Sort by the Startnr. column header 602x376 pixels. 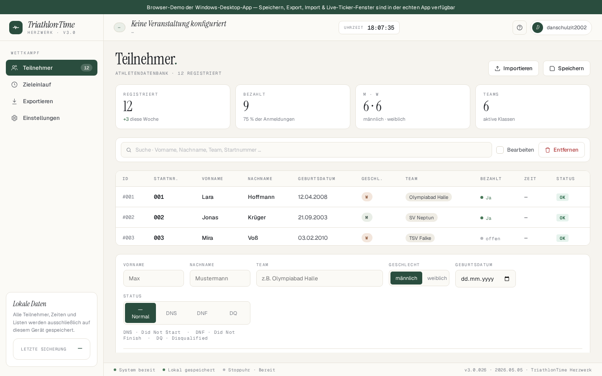[x=166, y=179]
